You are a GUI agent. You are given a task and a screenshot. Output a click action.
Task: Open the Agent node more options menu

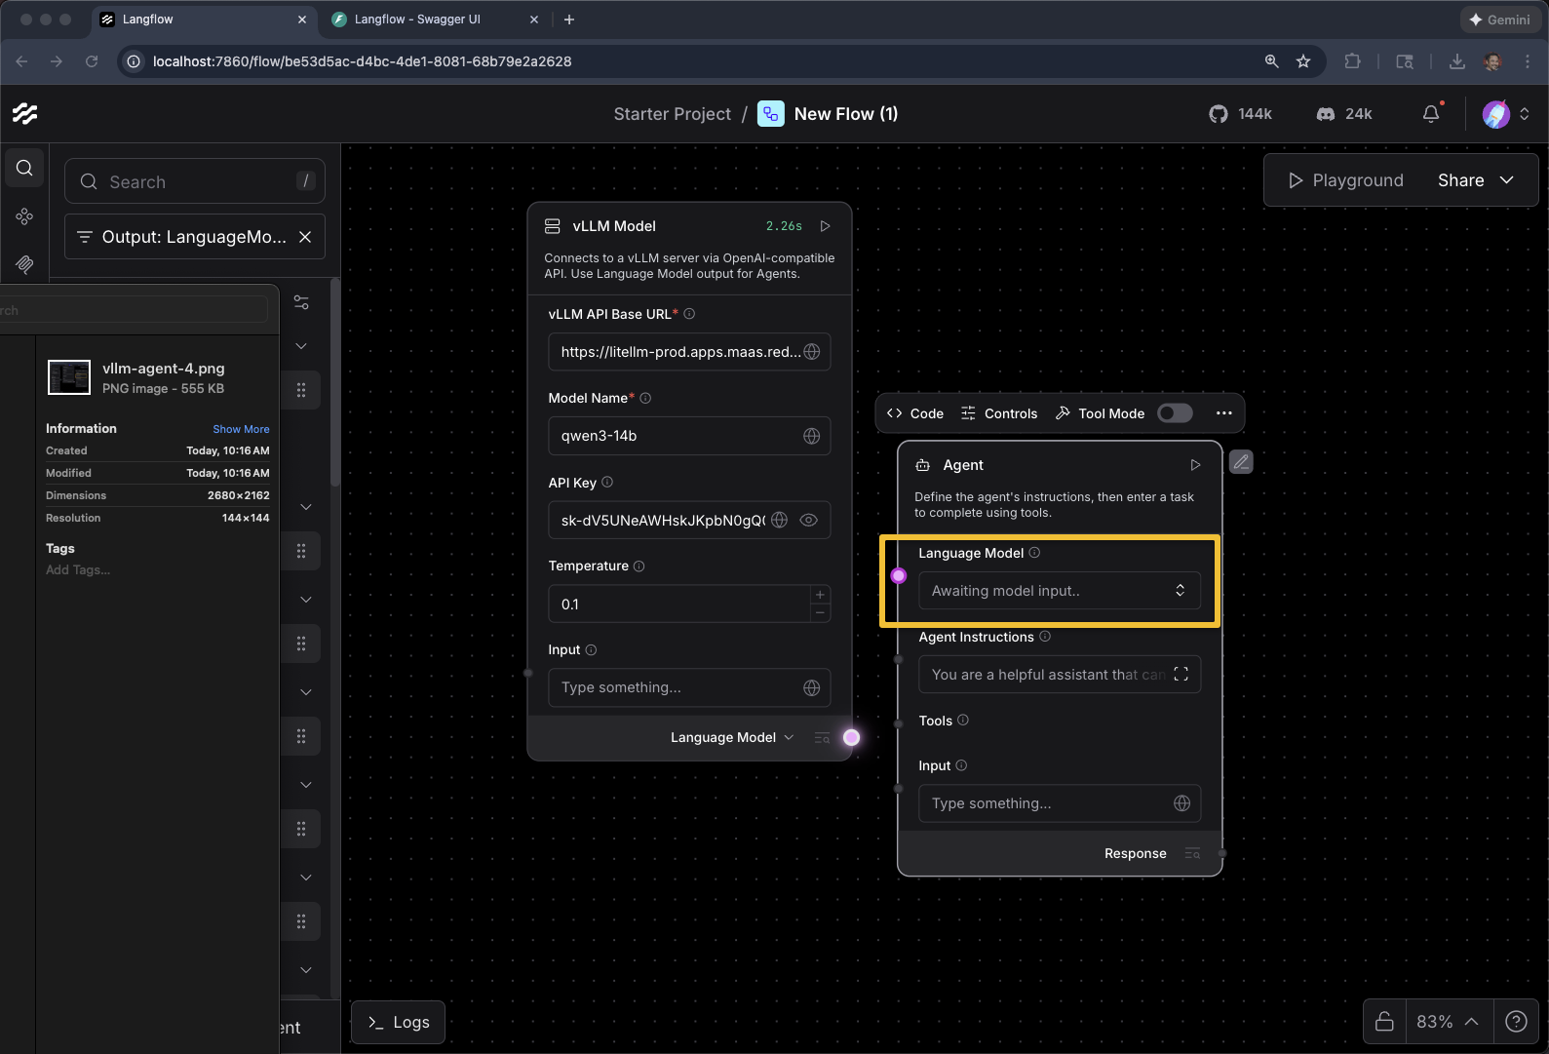pyautogui.click(x=1223, y=413)
